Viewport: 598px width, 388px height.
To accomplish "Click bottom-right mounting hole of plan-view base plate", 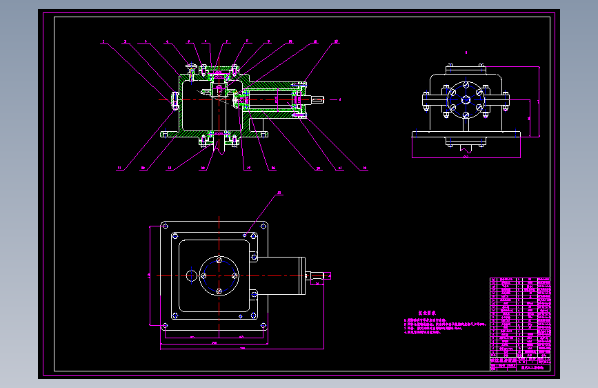I will [x=263, y=326].
